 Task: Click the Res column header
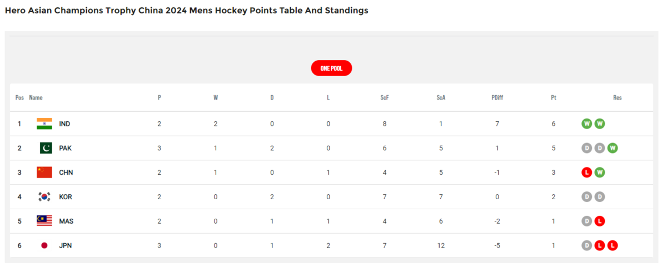pyautogui.click(x=618, y=97)
